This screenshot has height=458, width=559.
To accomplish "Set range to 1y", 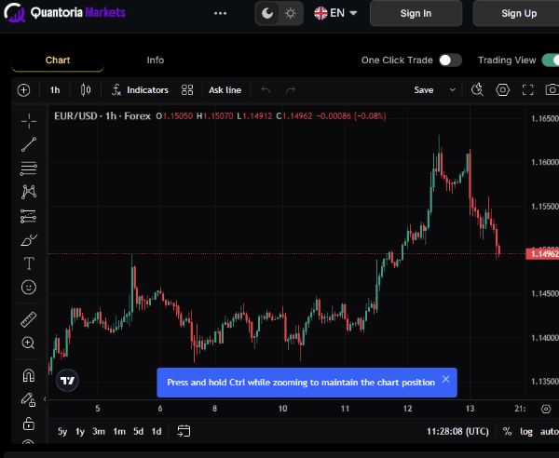I will pos(80,432).
